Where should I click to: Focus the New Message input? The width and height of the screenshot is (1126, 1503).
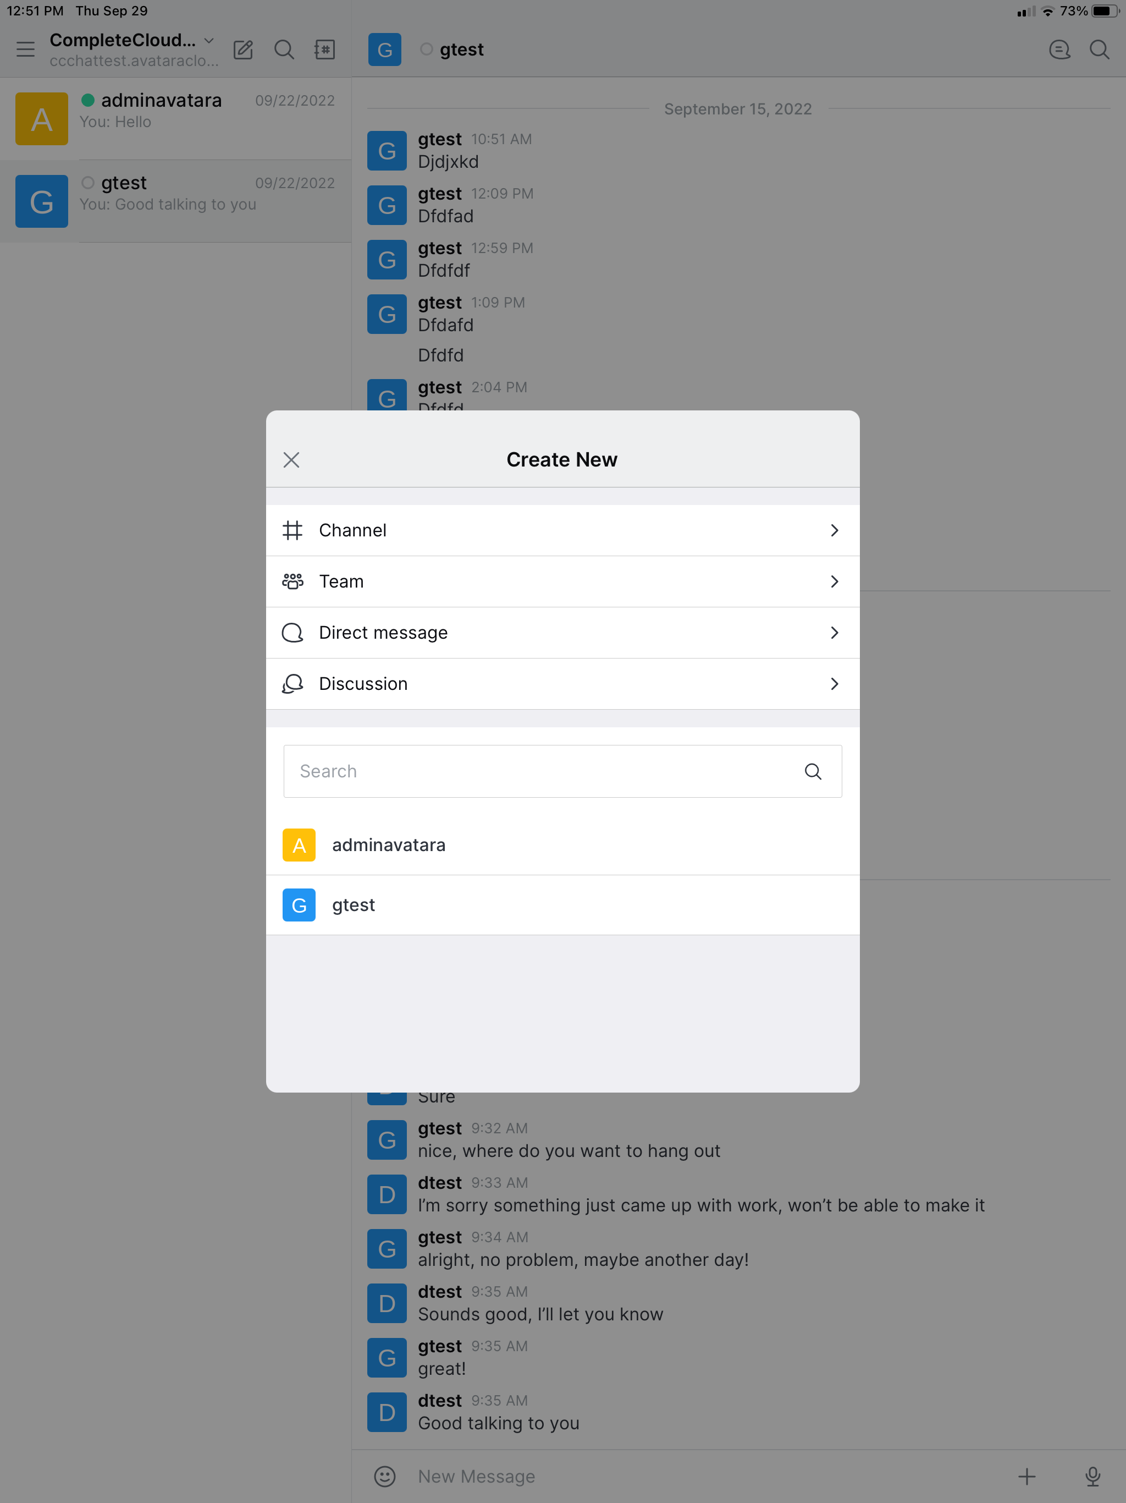pyautogui.click(x=706, y=1476)
